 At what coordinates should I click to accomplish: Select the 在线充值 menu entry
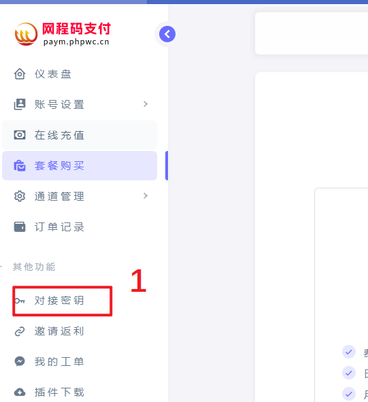80,135
